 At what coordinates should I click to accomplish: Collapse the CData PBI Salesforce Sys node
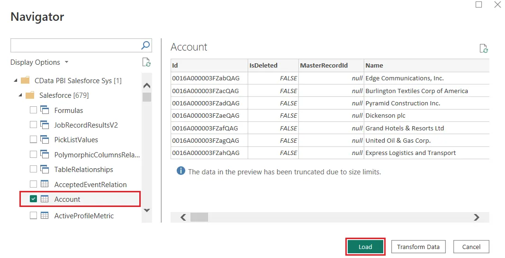click(x=16, y=81)
